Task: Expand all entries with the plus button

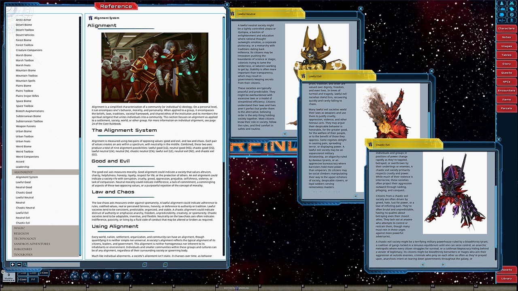Action: [13, 265]
